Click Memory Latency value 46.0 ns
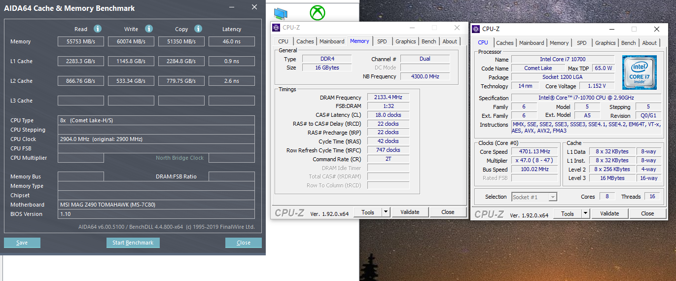 pyautogui.click(x=232, y=41)
